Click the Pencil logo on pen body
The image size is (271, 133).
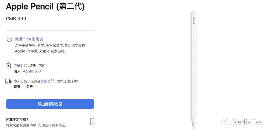pos(194,20)
